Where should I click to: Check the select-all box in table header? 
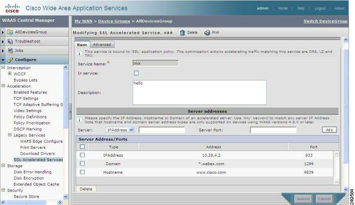[82, 147]
